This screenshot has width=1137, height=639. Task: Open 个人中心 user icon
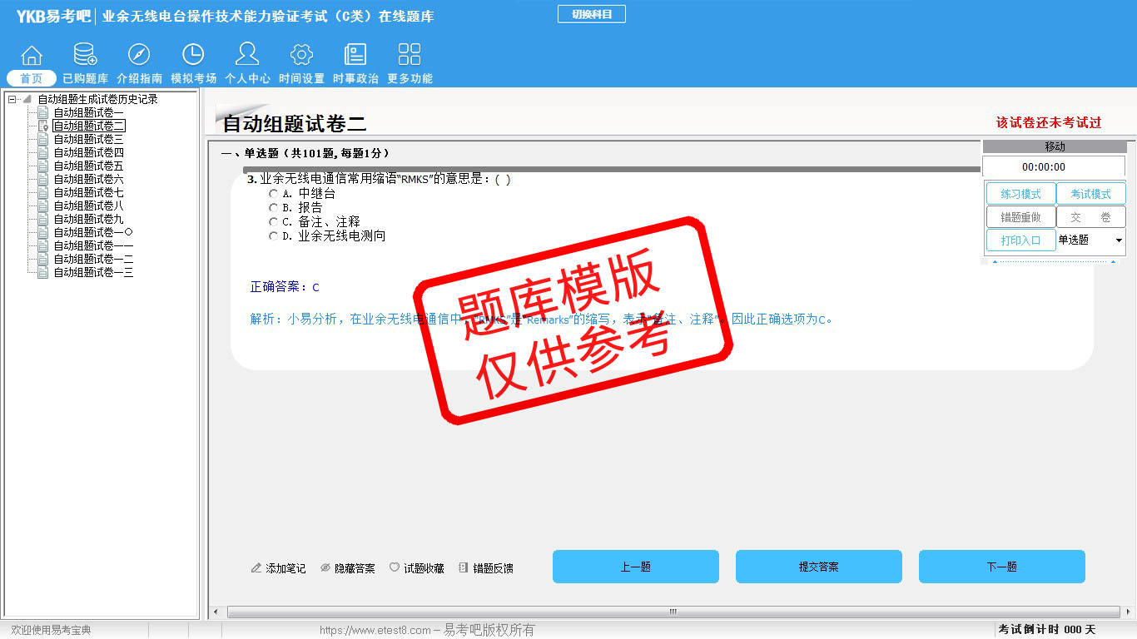point(247,56)
